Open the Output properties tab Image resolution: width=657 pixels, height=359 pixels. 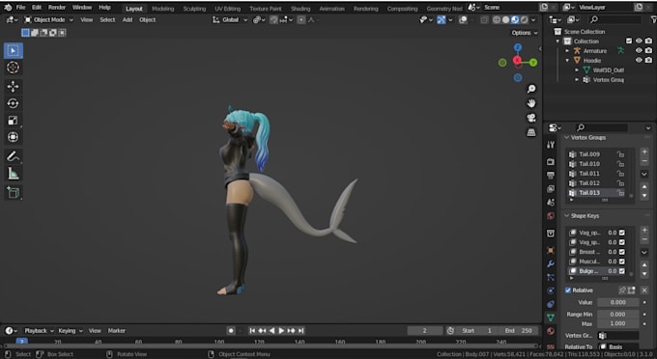pyautogui.click(x=551, y=176)
